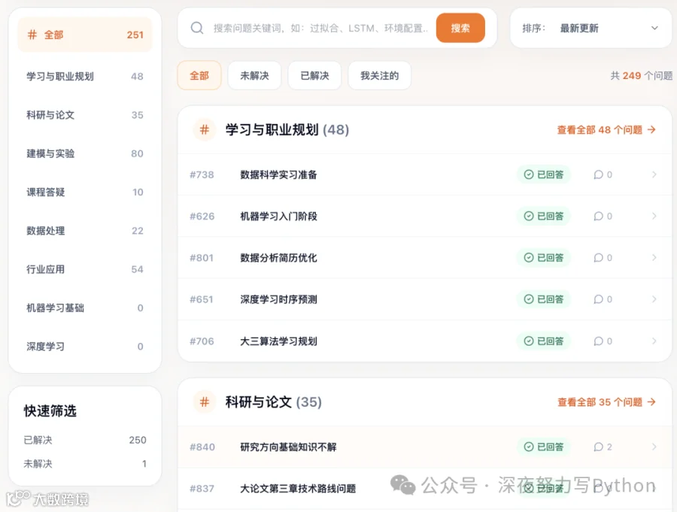The height and width of the screenshot is (512, 677).
Task: Open question 大论文第三章技术路线问题
Action: click(x=298, y=488)
